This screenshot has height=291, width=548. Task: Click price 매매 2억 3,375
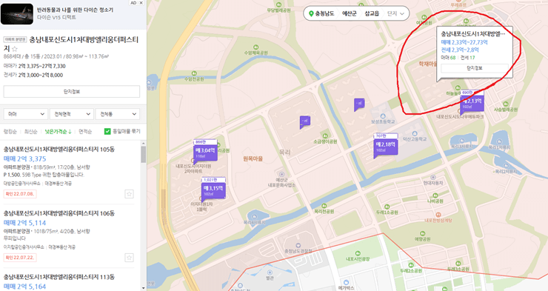(x=25, y=159)
